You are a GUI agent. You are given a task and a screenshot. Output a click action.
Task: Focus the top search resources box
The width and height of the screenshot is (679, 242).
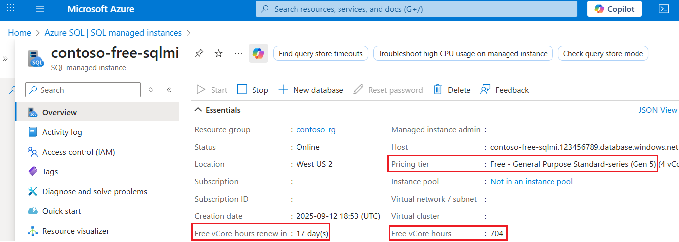pyautogui.click(x=417, y=9)
